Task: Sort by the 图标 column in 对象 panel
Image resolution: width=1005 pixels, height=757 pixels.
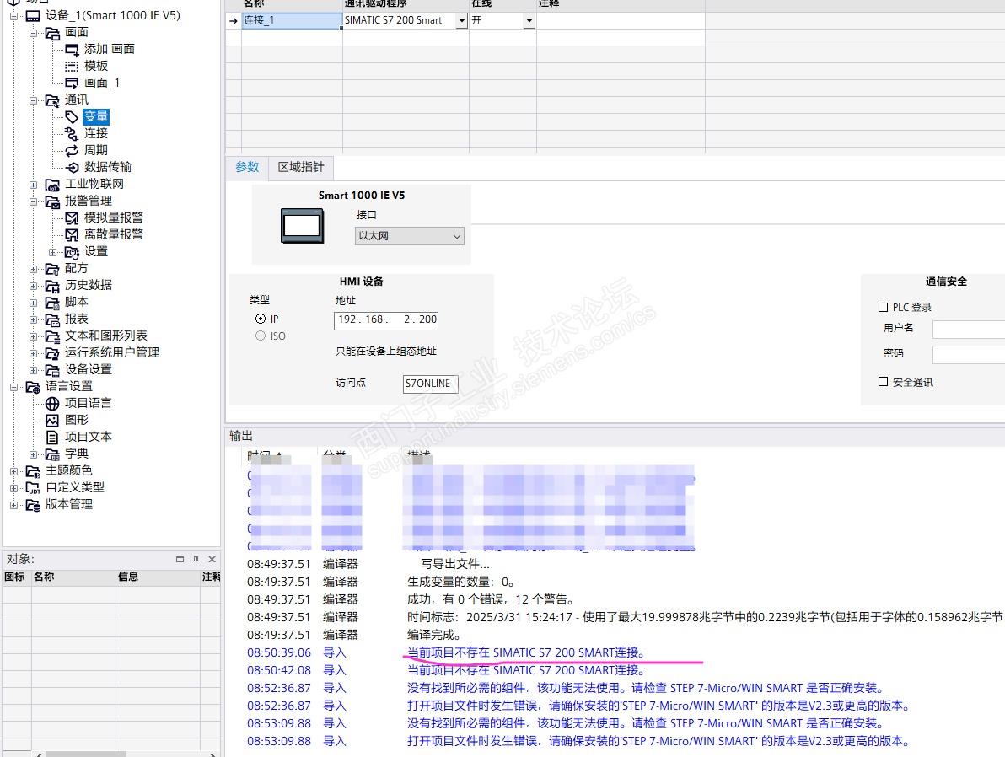Action: (x=16, y=577)
